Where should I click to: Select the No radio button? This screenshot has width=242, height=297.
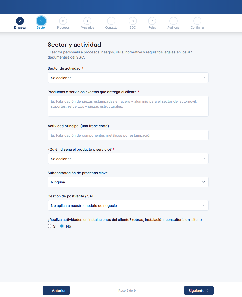pos(62,226)
